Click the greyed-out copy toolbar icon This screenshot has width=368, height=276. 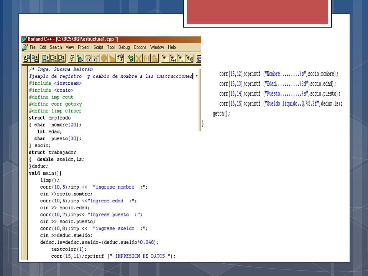tap(147, 58)
